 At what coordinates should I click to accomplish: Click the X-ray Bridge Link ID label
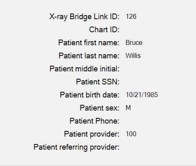84,17
